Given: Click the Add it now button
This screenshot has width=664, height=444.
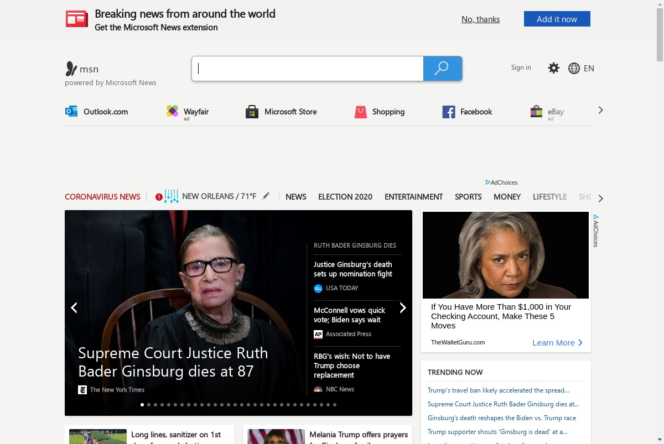Looking at the screenshot, I should pos(557,19).
